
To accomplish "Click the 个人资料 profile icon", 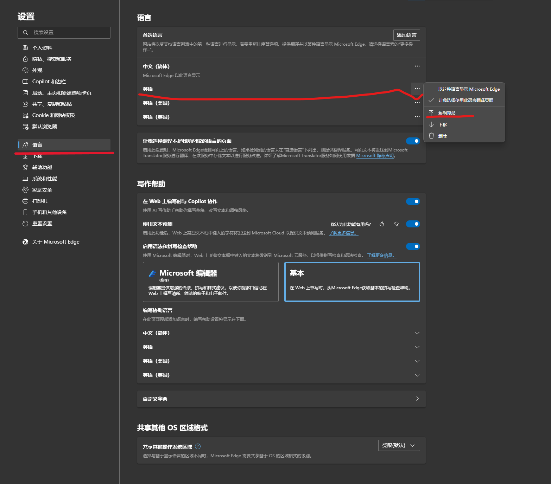I will [x=25, y=48].
